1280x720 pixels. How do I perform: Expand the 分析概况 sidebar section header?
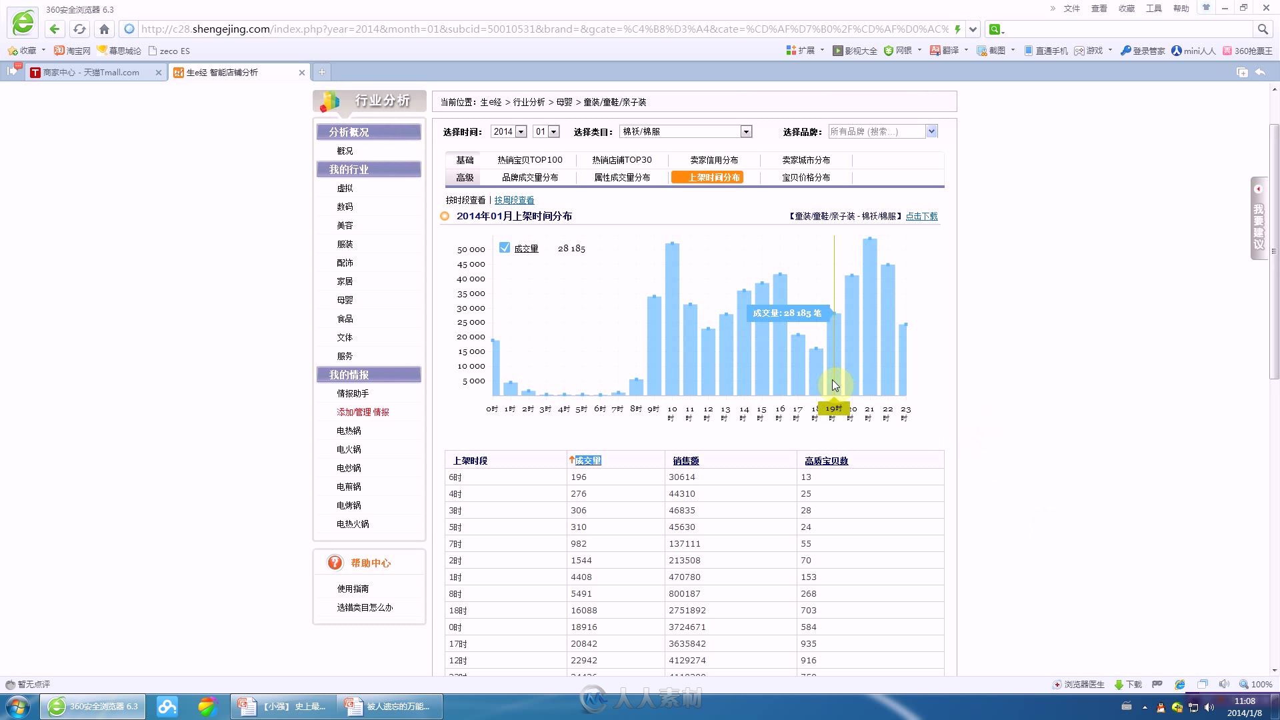tap(369, 132)
